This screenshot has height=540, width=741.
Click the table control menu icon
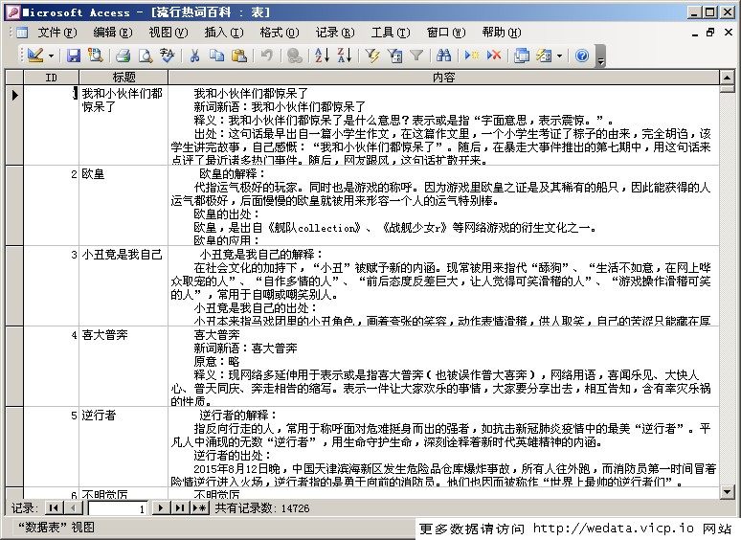pyautogui.click(x=22, y=33)
